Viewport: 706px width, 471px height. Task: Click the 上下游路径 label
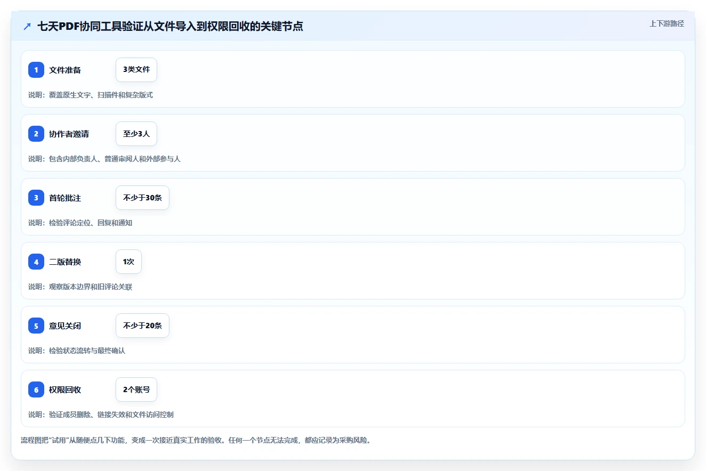667,23
